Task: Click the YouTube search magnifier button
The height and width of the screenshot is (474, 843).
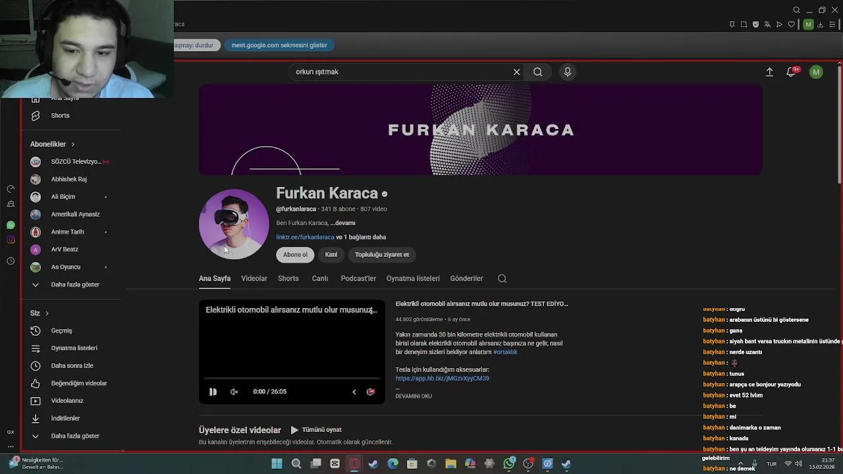Action: pyautogui.click(x=538, y=72)
